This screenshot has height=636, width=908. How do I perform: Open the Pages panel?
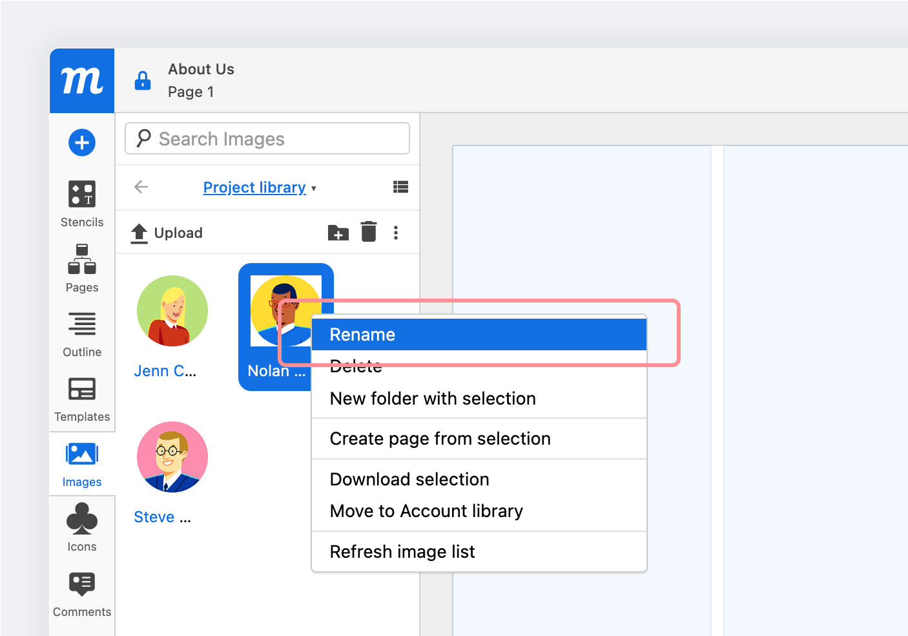pos(82,268)
